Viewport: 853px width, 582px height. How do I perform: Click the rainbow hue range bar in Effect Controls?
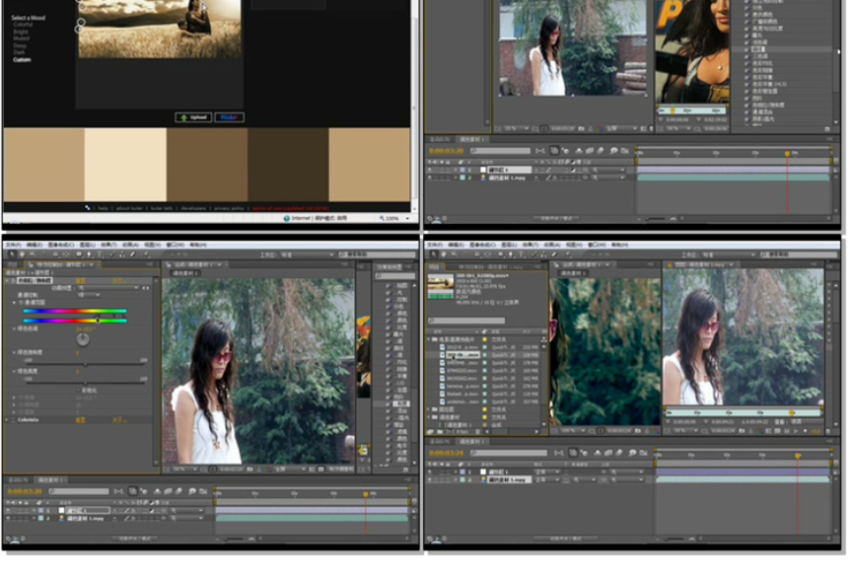(75, 312)
